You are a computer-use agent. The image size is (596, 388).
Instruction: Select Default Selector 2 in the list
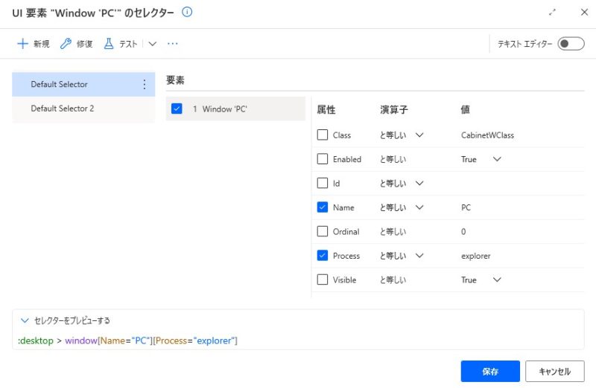click(x=63, y=109)
